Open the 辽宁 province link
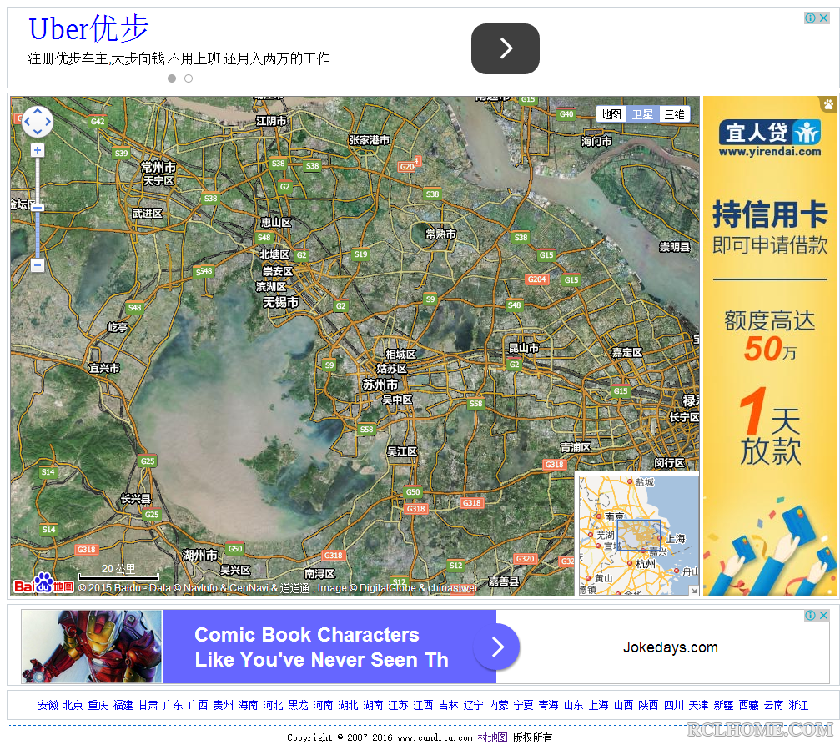The image size is (840, 750). pyautogui.click(x=473, y=705)
